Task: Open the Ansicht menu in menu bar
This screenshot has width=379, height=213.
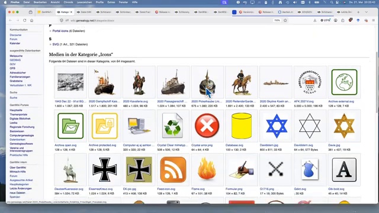Action: [x=55, y=2]
